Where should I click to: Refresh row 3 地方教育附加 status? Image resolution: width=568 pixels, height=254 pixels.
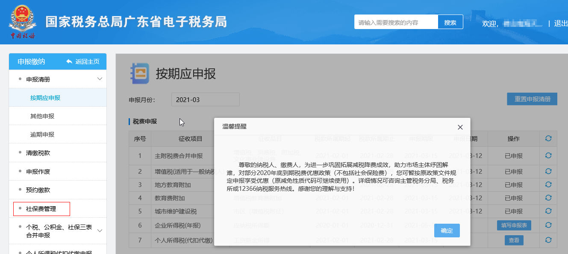click(548, 185)
